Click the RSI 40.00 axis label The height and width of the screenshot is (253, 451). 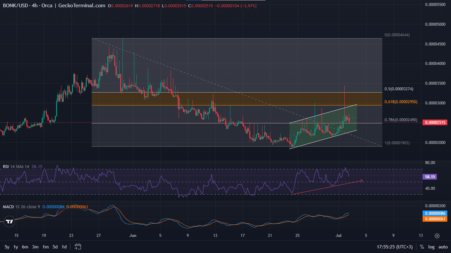point(430,188)
